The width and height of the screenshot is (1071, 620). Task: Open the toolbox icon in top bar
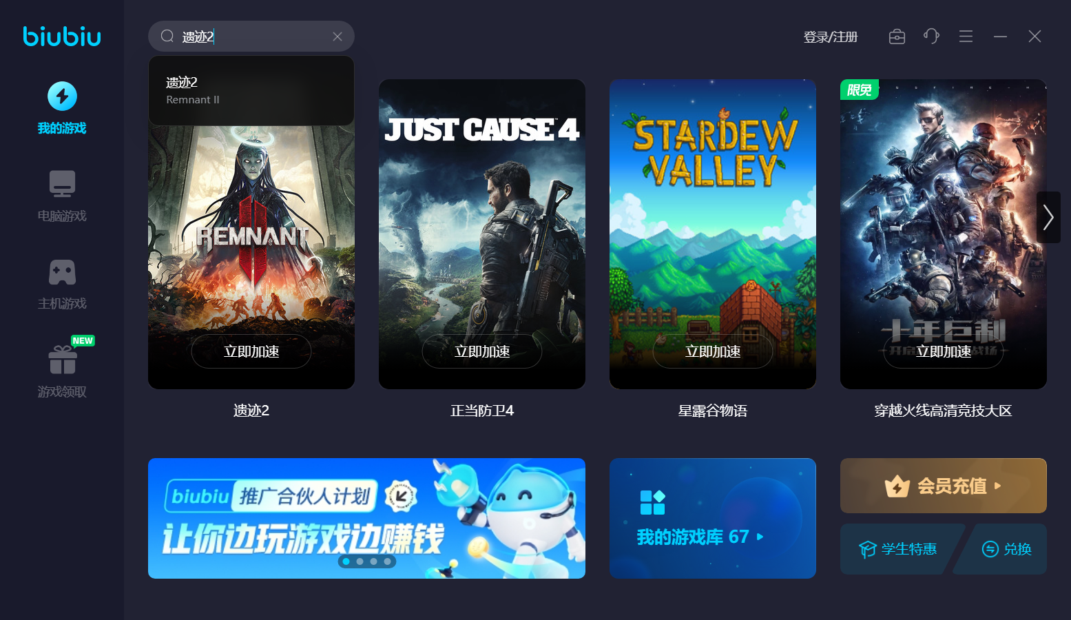[x=897, y=37]
